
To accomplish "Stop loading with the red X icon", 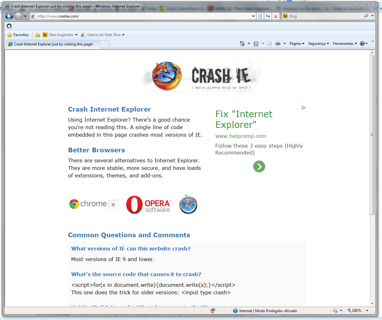I will 276,16.
